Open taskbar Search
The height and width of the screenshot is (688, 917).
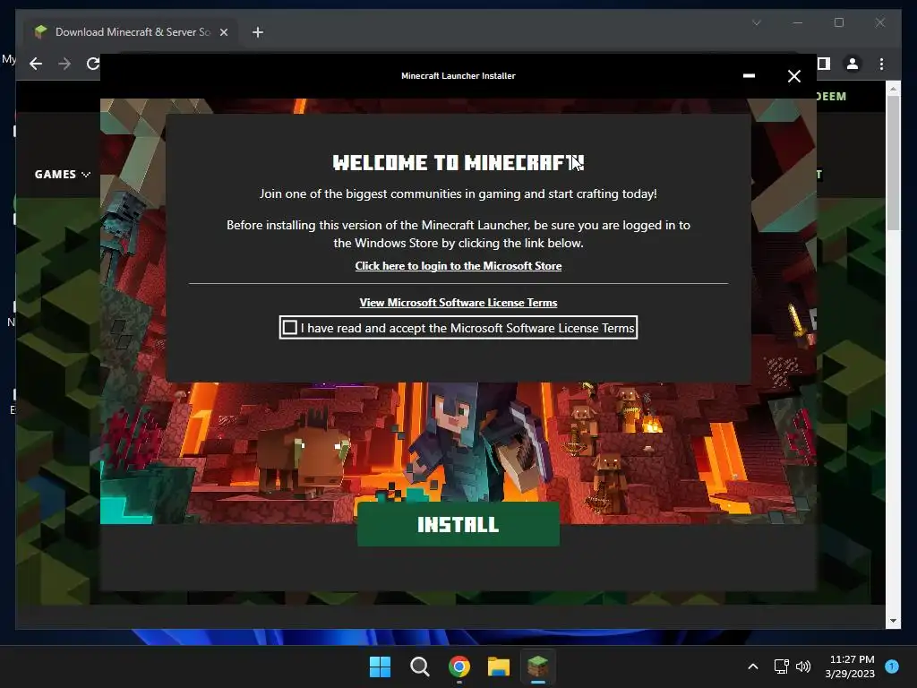419,666
